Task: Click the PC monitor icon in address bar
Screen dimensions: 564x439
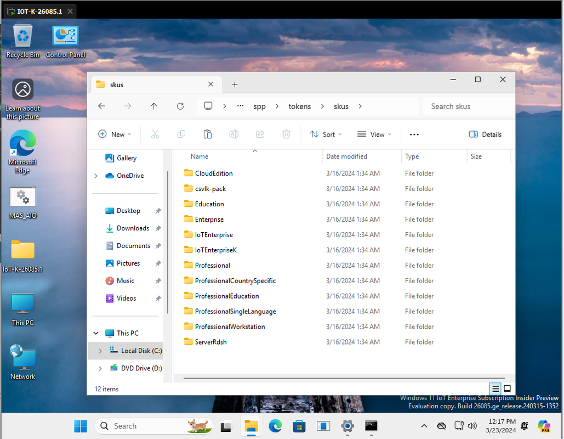Action: pos(208,106)
